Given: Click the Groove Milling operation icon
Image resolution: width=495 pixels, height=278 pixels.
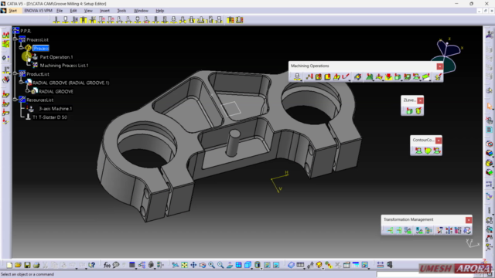Looking at the screenshot, I should (357, 76).
